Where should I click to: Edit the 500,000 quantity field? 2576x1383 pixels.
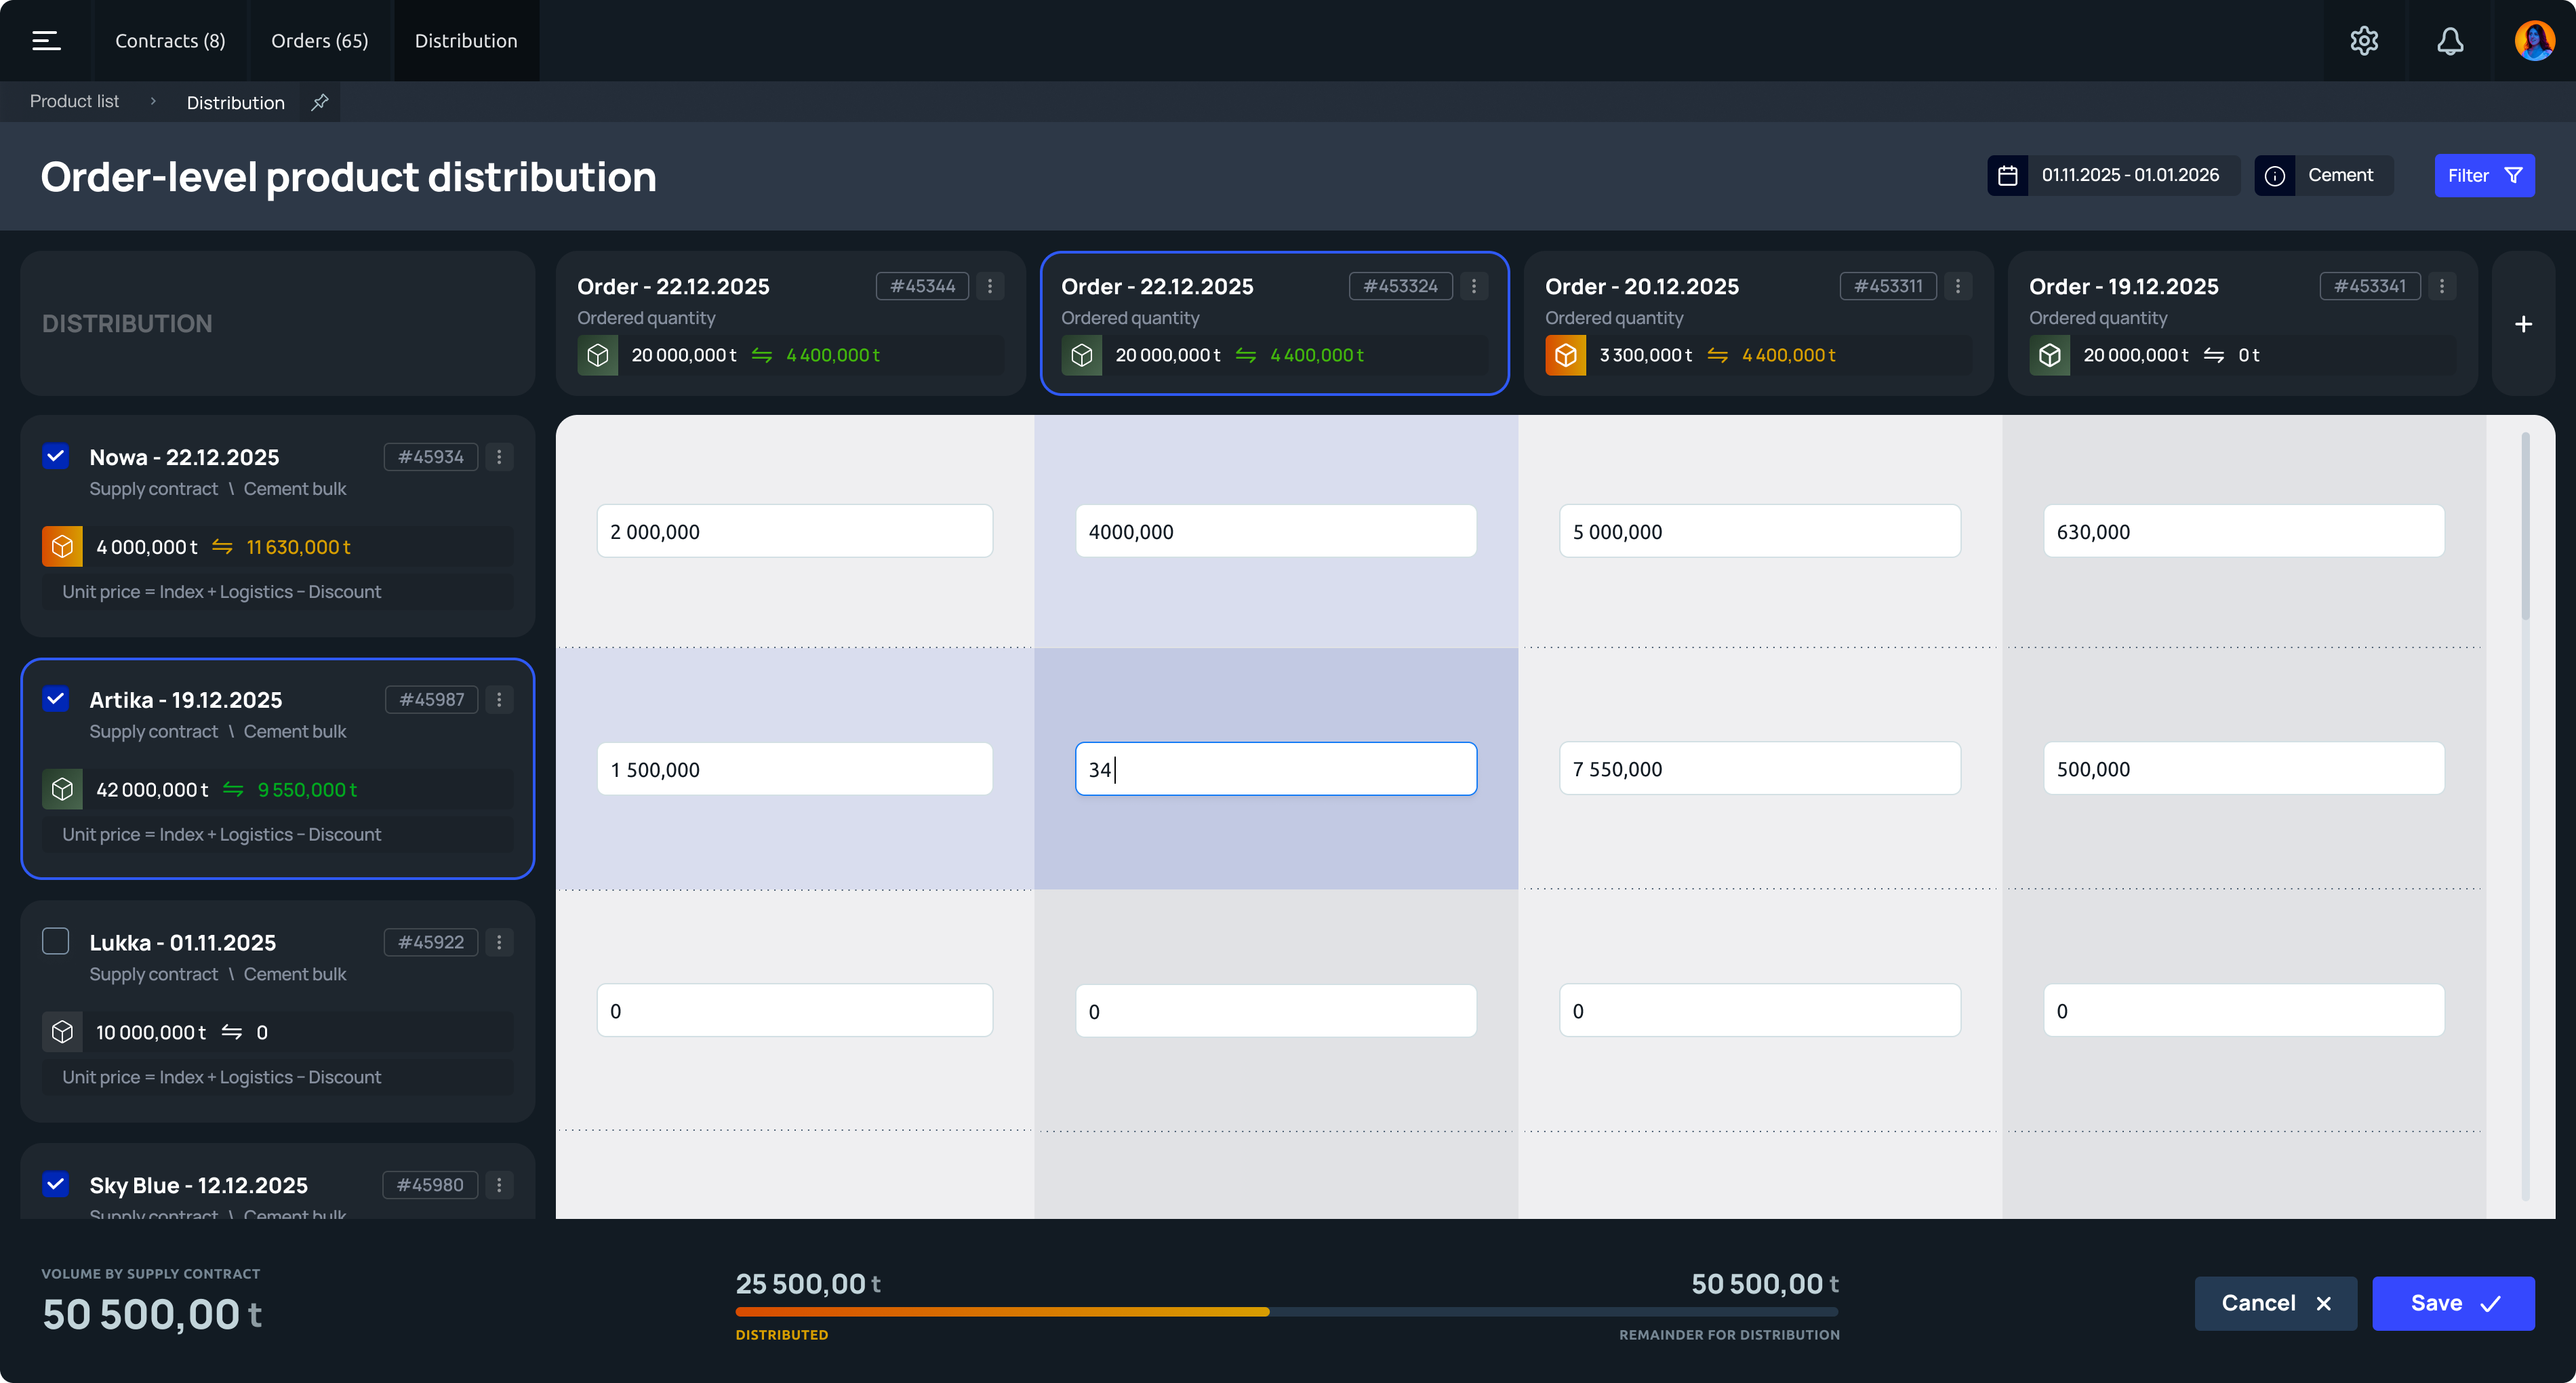[2244, 768]
